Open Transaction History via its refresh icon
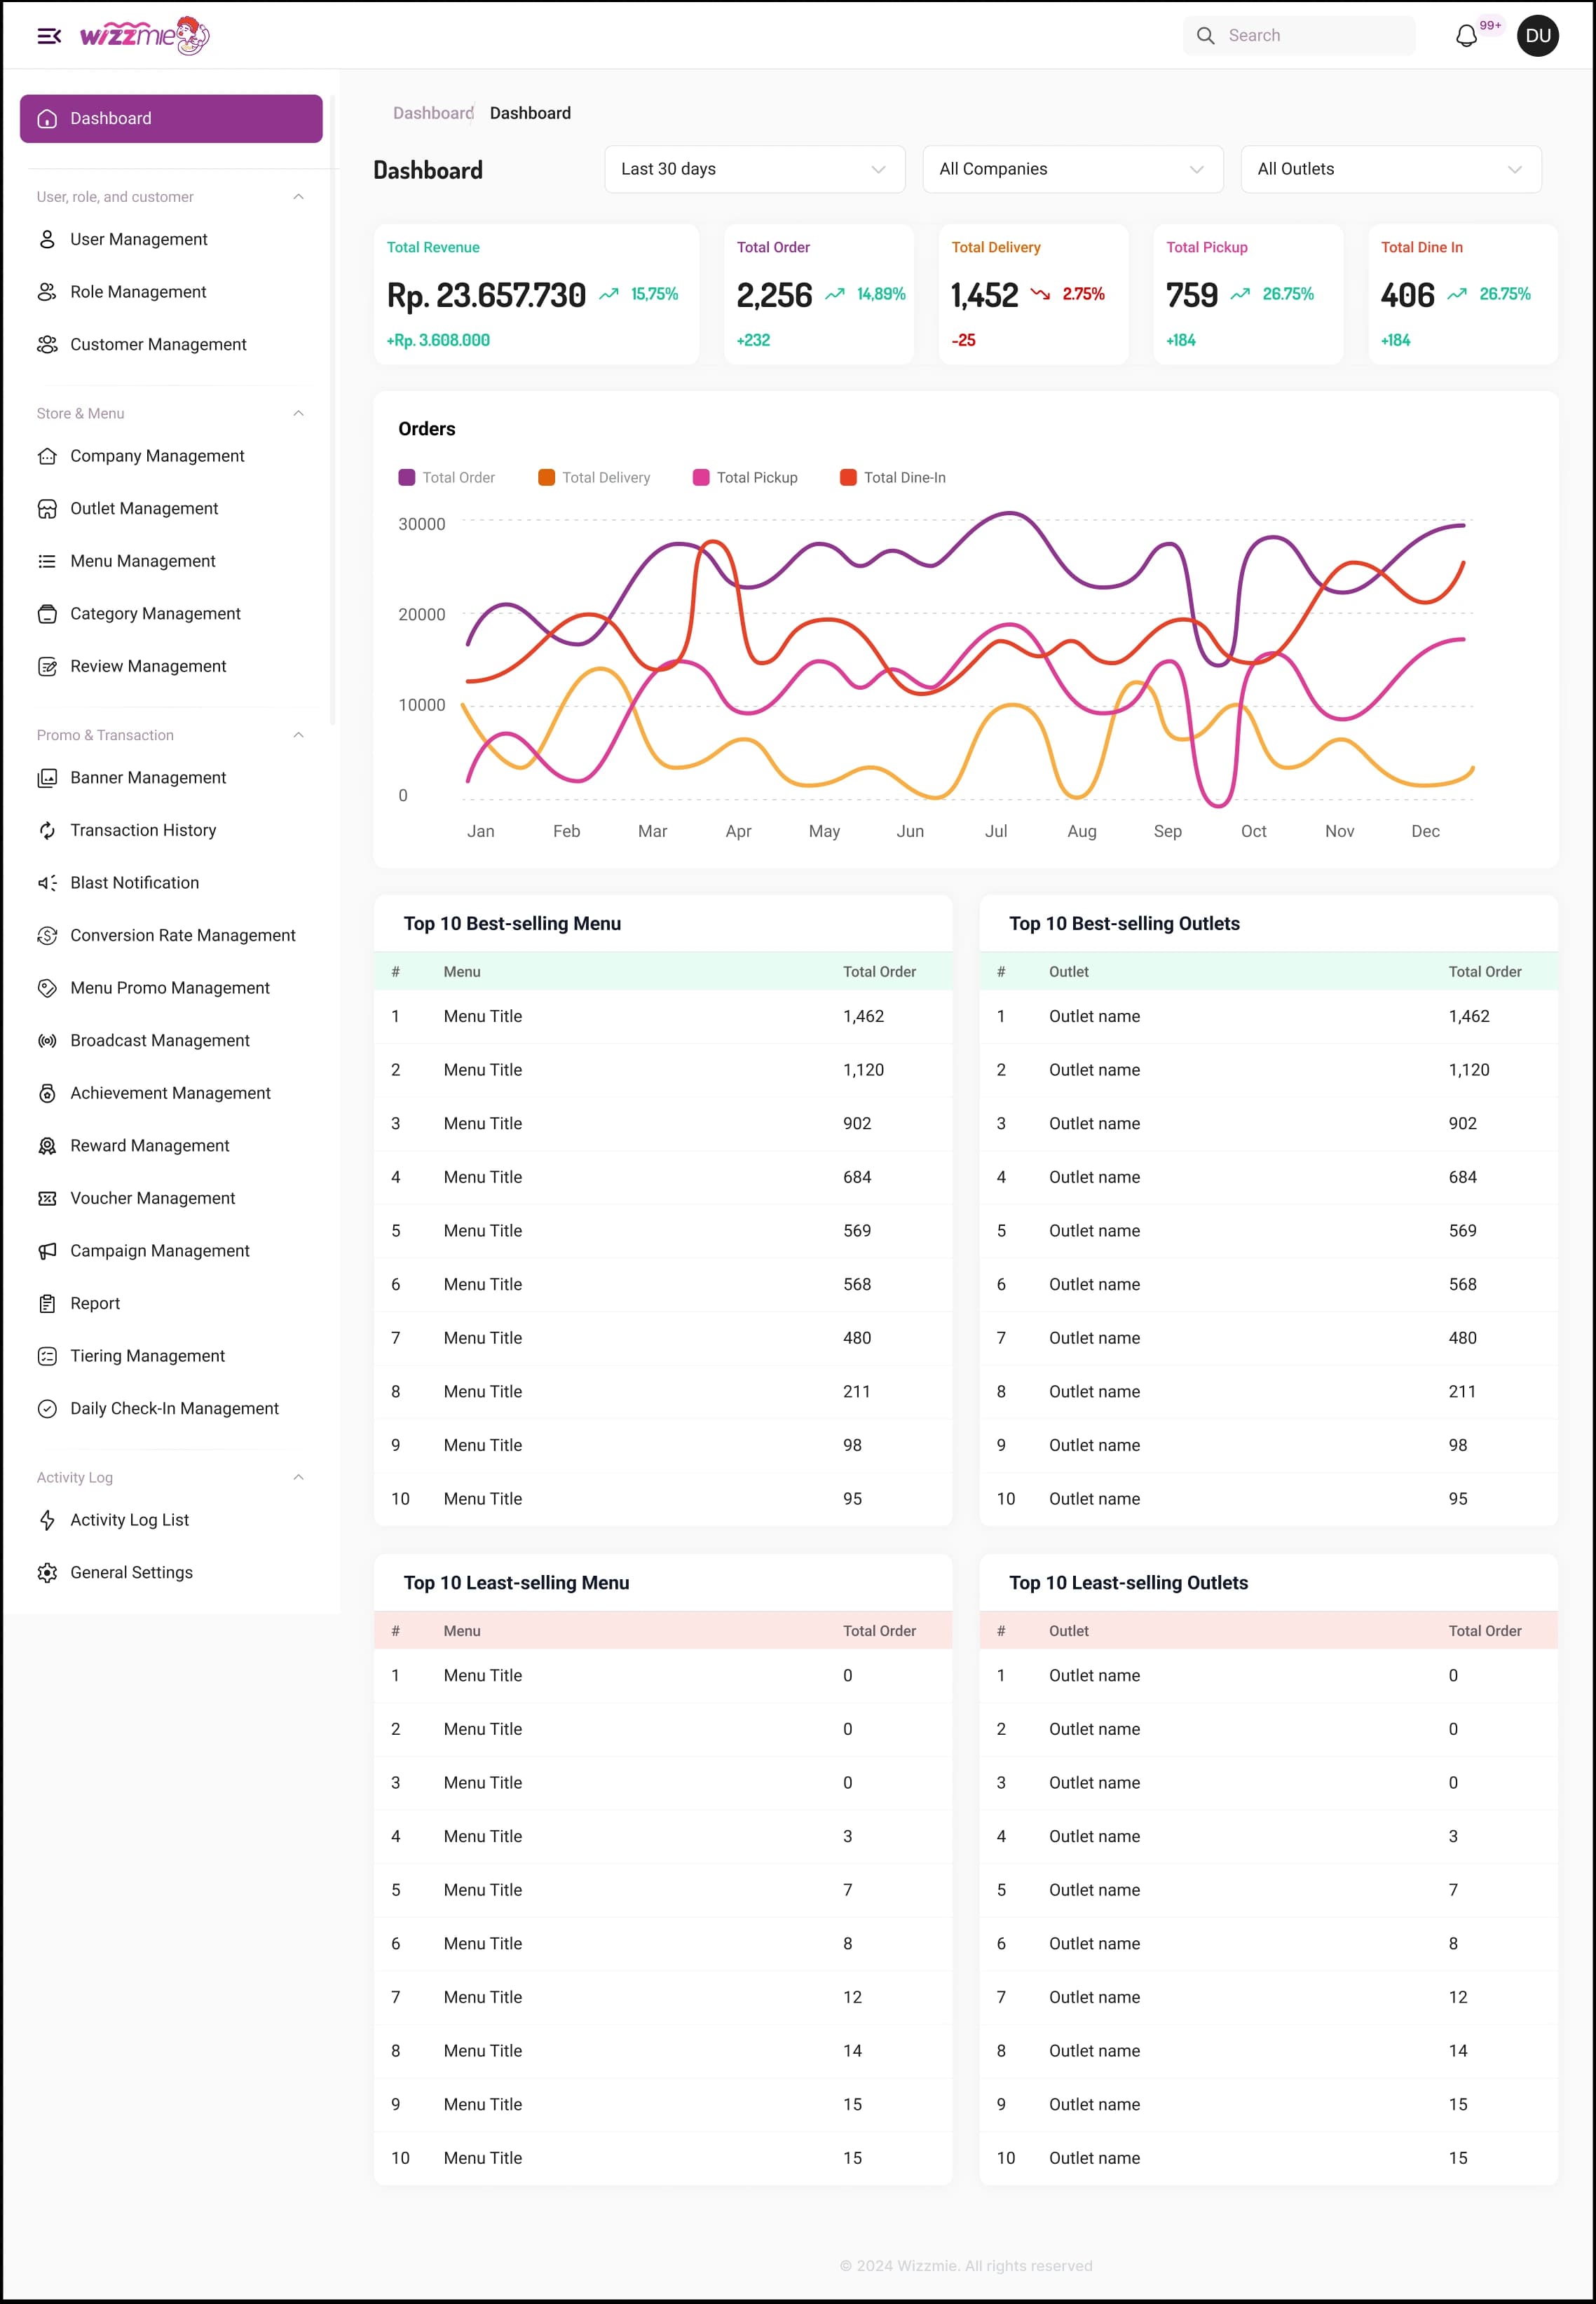This screenshot has width=1596, height=2304. tap(48, 830)
